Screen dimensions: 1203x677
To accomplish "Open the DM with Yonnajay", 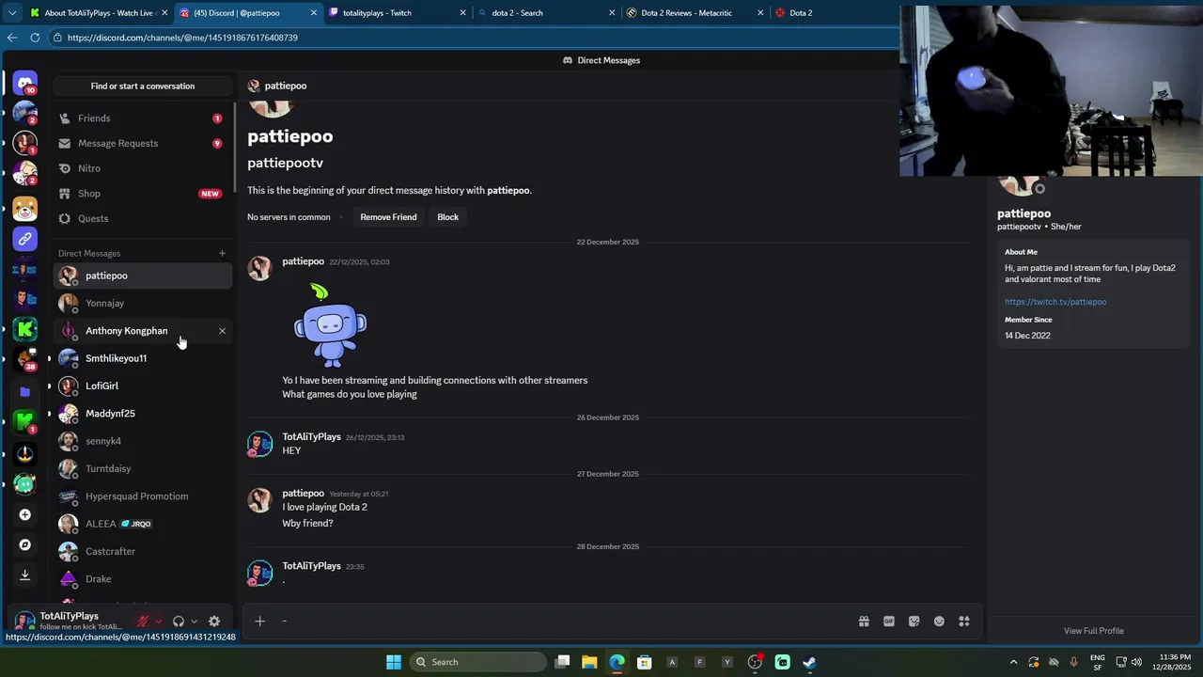I will click(142, 303).
